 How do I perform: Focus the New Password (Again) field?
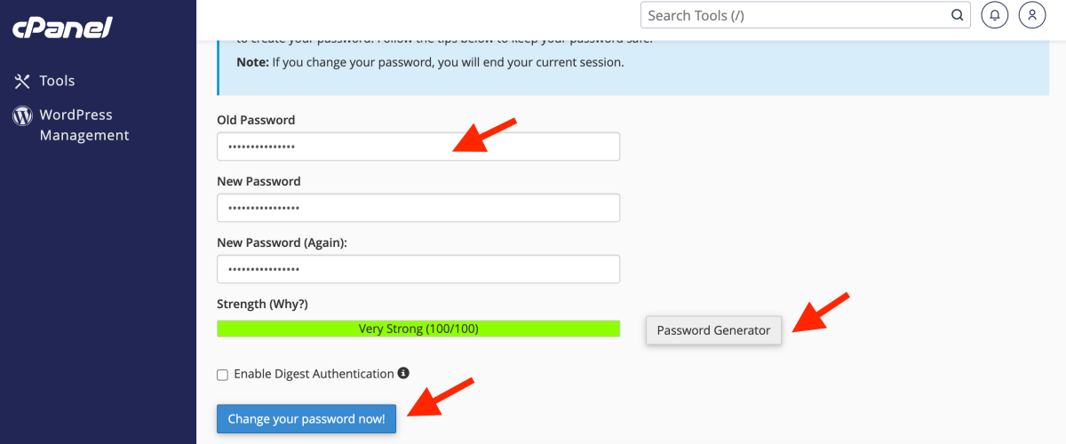point(418,269)
